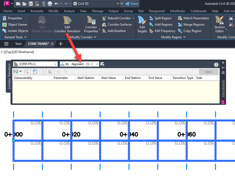Close the CORR TRANS* drawing tab
The height and width of the screenshot is (180, 235).
(x=52, y=44)
